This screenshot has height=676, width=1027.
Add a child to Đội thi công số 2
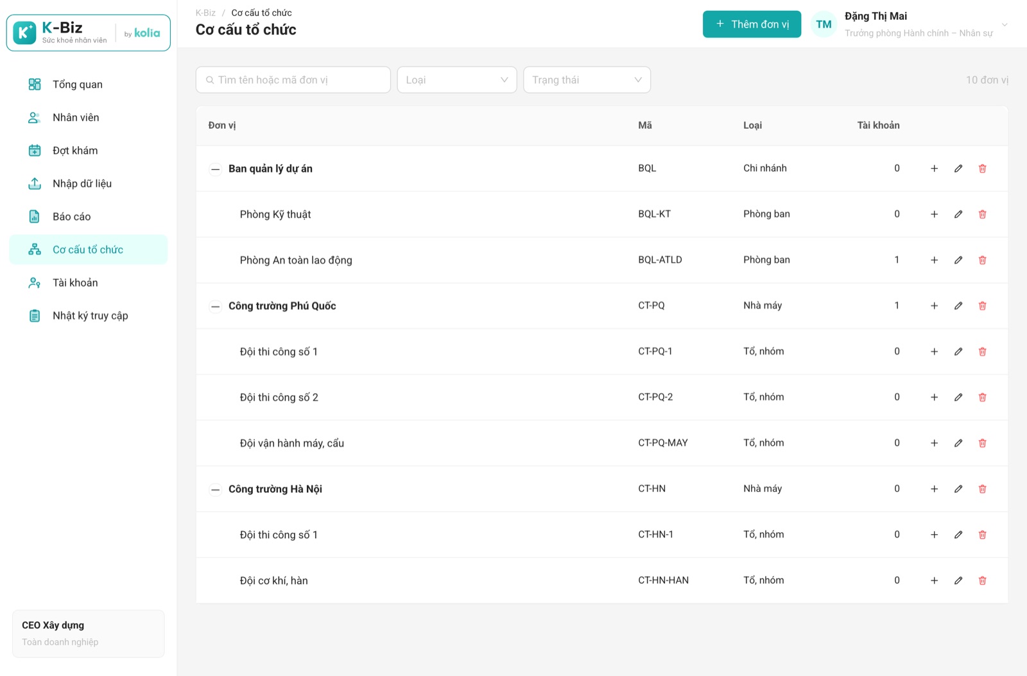(934, 398)
